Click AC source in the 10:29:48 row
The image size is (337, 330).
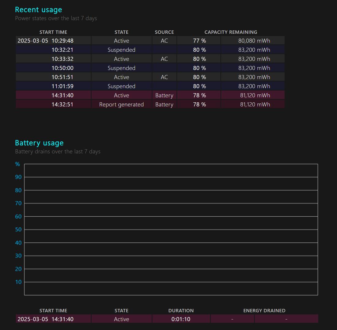[x=164, y=41]
